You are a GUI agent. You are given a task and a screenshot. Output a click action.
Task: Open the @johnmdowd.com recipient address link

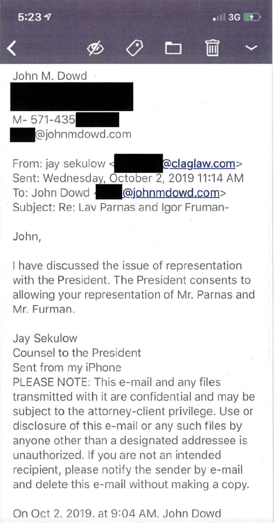pos(171,193)
